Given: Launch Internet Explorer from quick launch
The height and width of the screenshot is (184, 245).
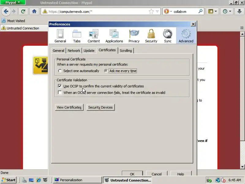Looking at the screenshot, I should click(x=39, y=180).
